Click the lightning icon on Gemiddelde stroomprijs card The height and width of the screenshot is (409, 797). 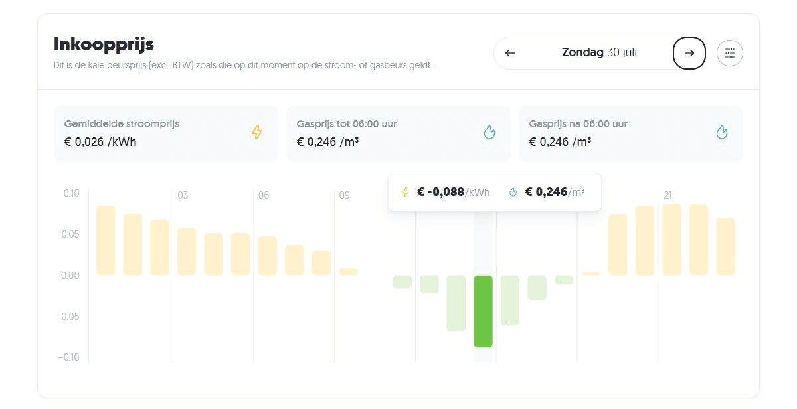256,132
